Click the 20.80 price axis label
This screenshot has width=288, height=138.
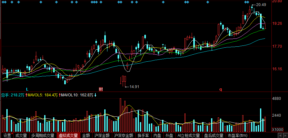pyautogui.click(x=277, y=1)
